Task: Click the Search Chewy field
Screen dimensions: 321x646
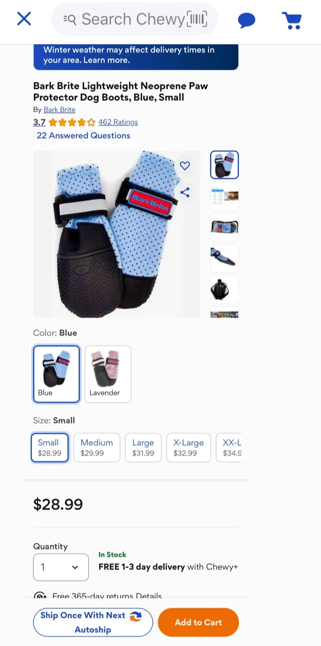Action: click(x=135, y=19)
